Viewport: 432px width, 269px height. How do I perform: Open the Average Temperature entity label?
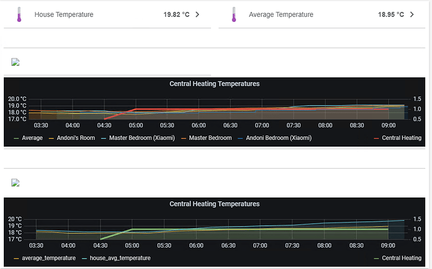280,14
